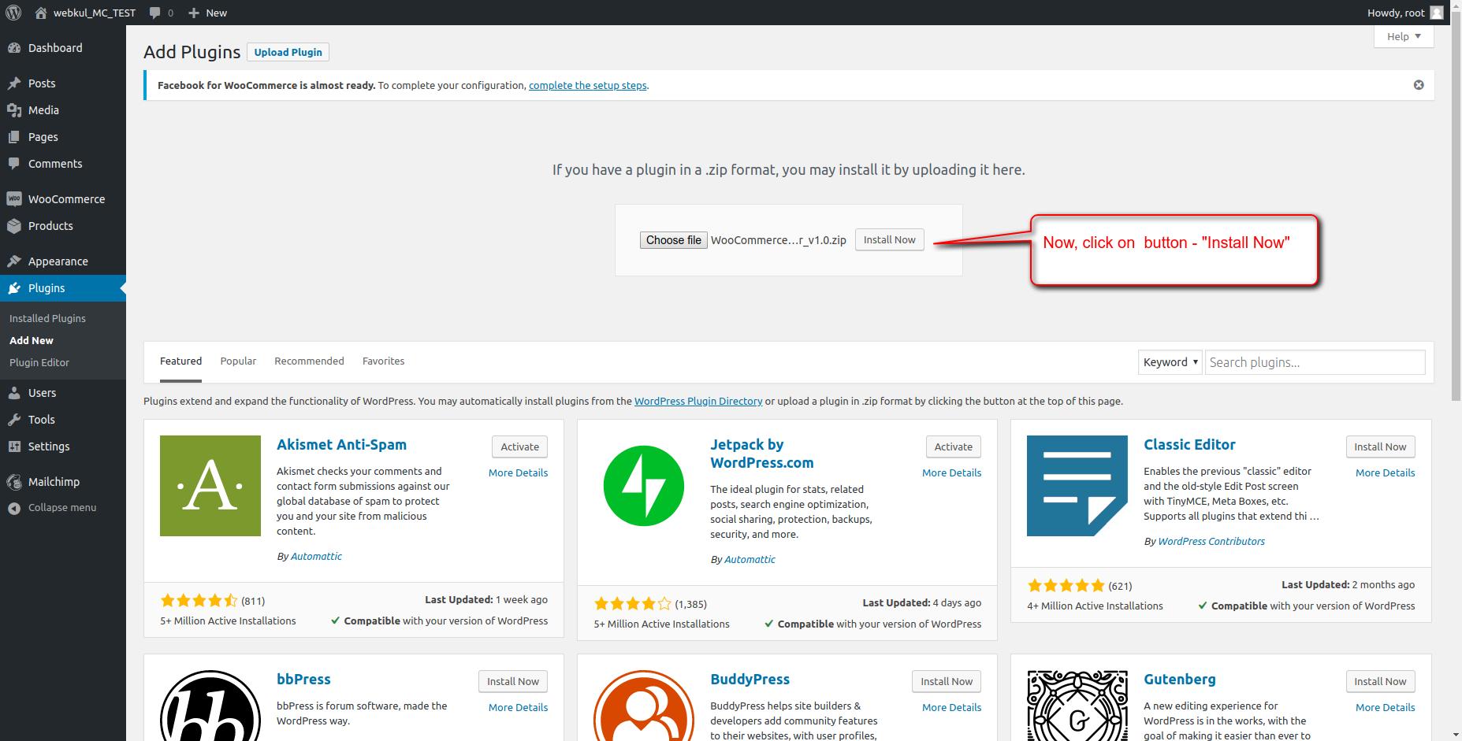The image size is (1462, 741).
Task: Click Install Now for the uploaded zip
Action: point(889,240)
